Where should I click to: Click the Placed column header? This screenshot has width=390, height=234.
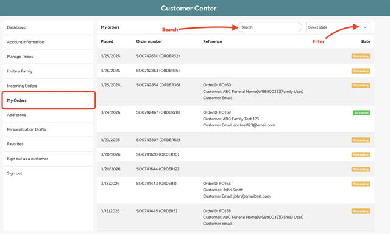[x=107, y=41]
